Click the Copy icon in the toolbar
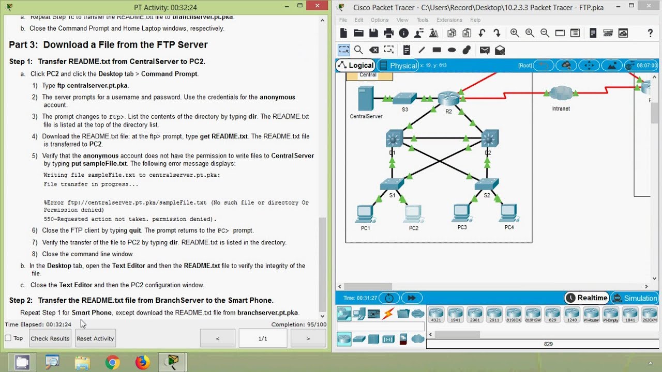662x372 pixels. click(x=452, y=33)
